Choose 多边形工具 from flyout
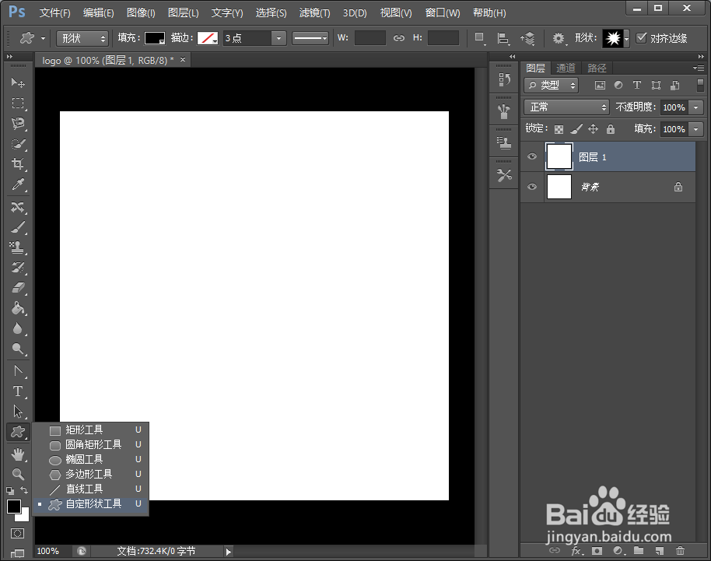Screen dimensions: 711x561 click(x=90, y=475)
